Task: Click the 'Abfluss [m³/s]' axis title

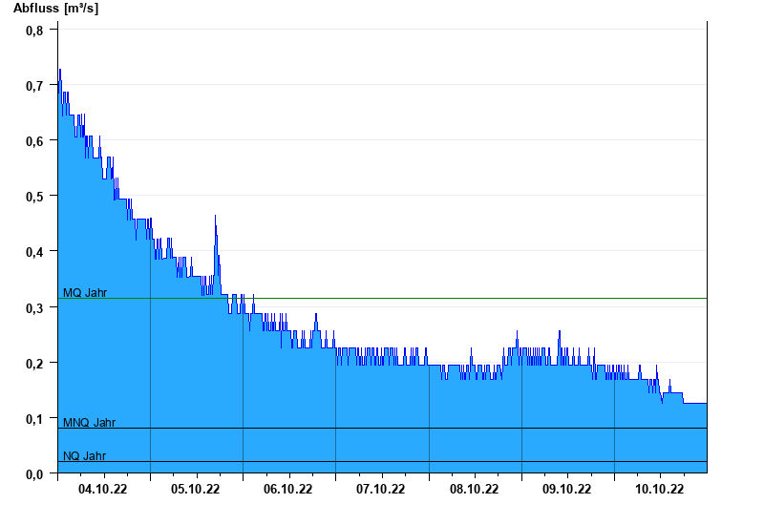Action: pyautogui.click(x=55, y=9)
